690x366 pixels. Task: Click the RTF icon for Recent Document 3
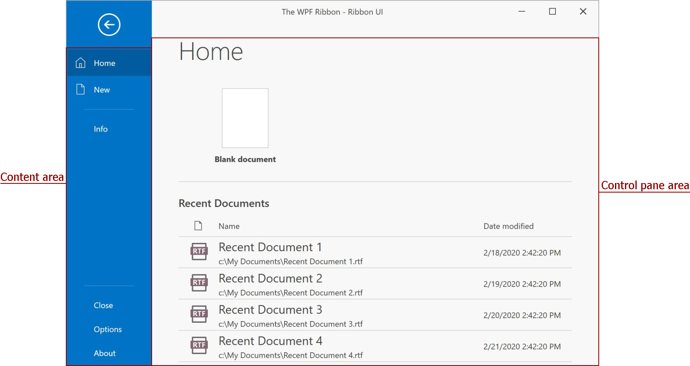(x=199, y=314)
